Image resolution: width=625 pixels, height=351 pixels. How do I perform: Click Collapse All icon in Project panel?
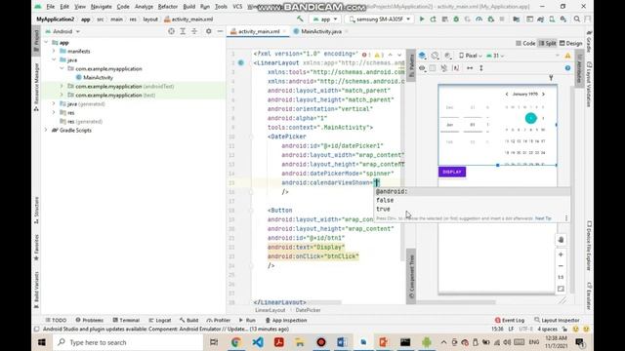click(x=194, y=31)
